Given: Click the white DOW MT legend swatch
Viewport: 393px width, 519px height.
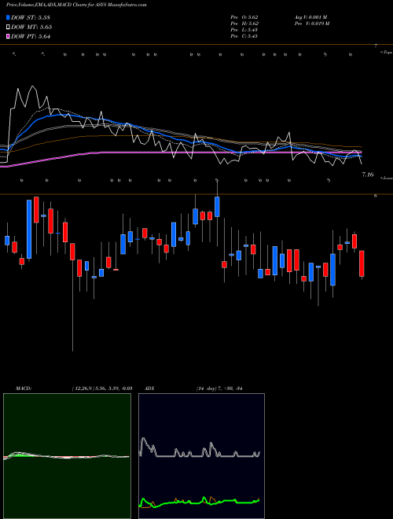Looking at the screenshot, I should coord(8,28).
